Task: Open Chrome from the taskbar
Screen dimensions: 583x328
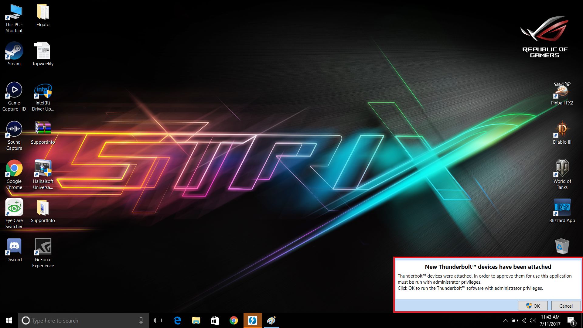Action: 234,320
